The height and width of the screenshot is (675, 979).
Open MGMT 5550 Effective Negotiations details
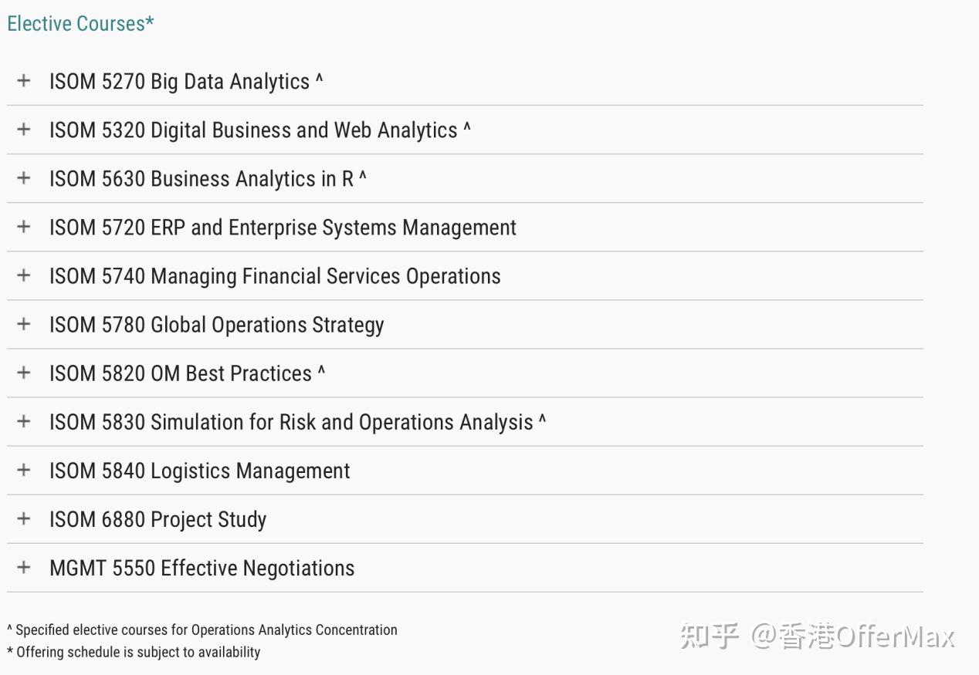[202, 568]
